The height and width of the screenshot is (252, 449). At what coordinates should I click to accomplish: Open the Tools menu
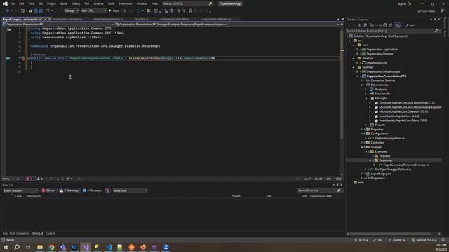[x=111, y=3]
